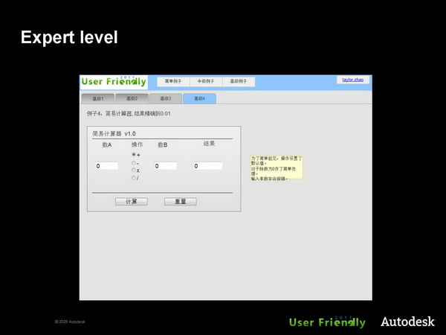Switch to the 高级2 tab
The image size is (446, 335).
point(132,98)
